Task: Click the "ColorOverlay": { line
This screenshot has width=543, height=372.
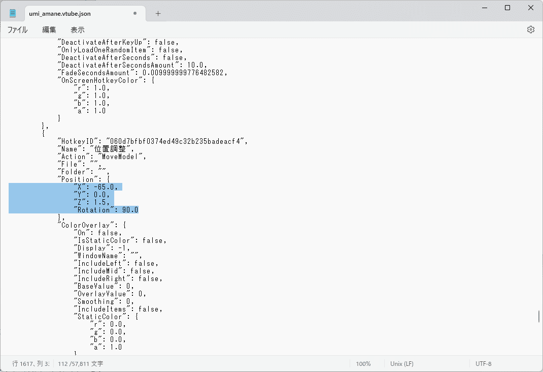Action: pos(92,225)
